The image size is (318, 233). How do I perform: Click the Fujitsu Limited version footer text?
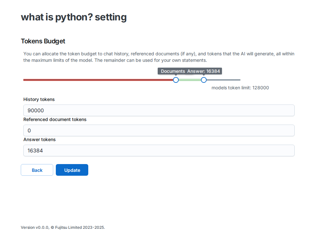pyautogui.click(x=63, y=227)
